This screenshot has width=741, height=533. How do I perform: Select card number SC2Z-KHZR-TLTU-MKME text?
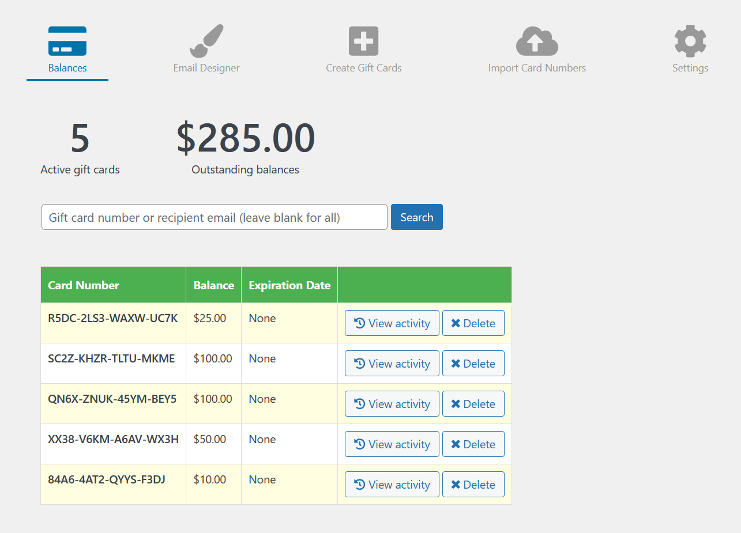(111, 358)
